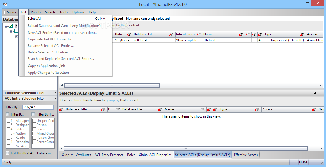This screenshot has width=326, height=167.
Task: Click left scroll arrow of Selected ACLs grid
Action: (x=61, y=149)
